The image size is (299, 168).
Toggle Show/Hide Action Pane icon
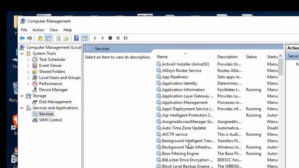[85, 38]
